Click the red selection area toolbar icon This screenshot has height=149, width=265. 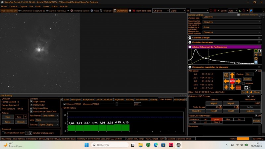211,11
